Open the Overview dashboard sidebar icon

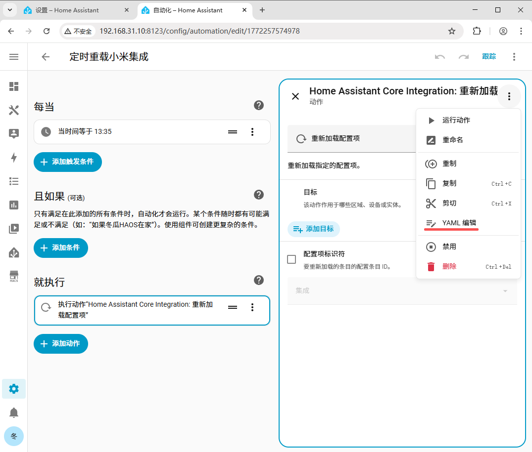point(13,86)
